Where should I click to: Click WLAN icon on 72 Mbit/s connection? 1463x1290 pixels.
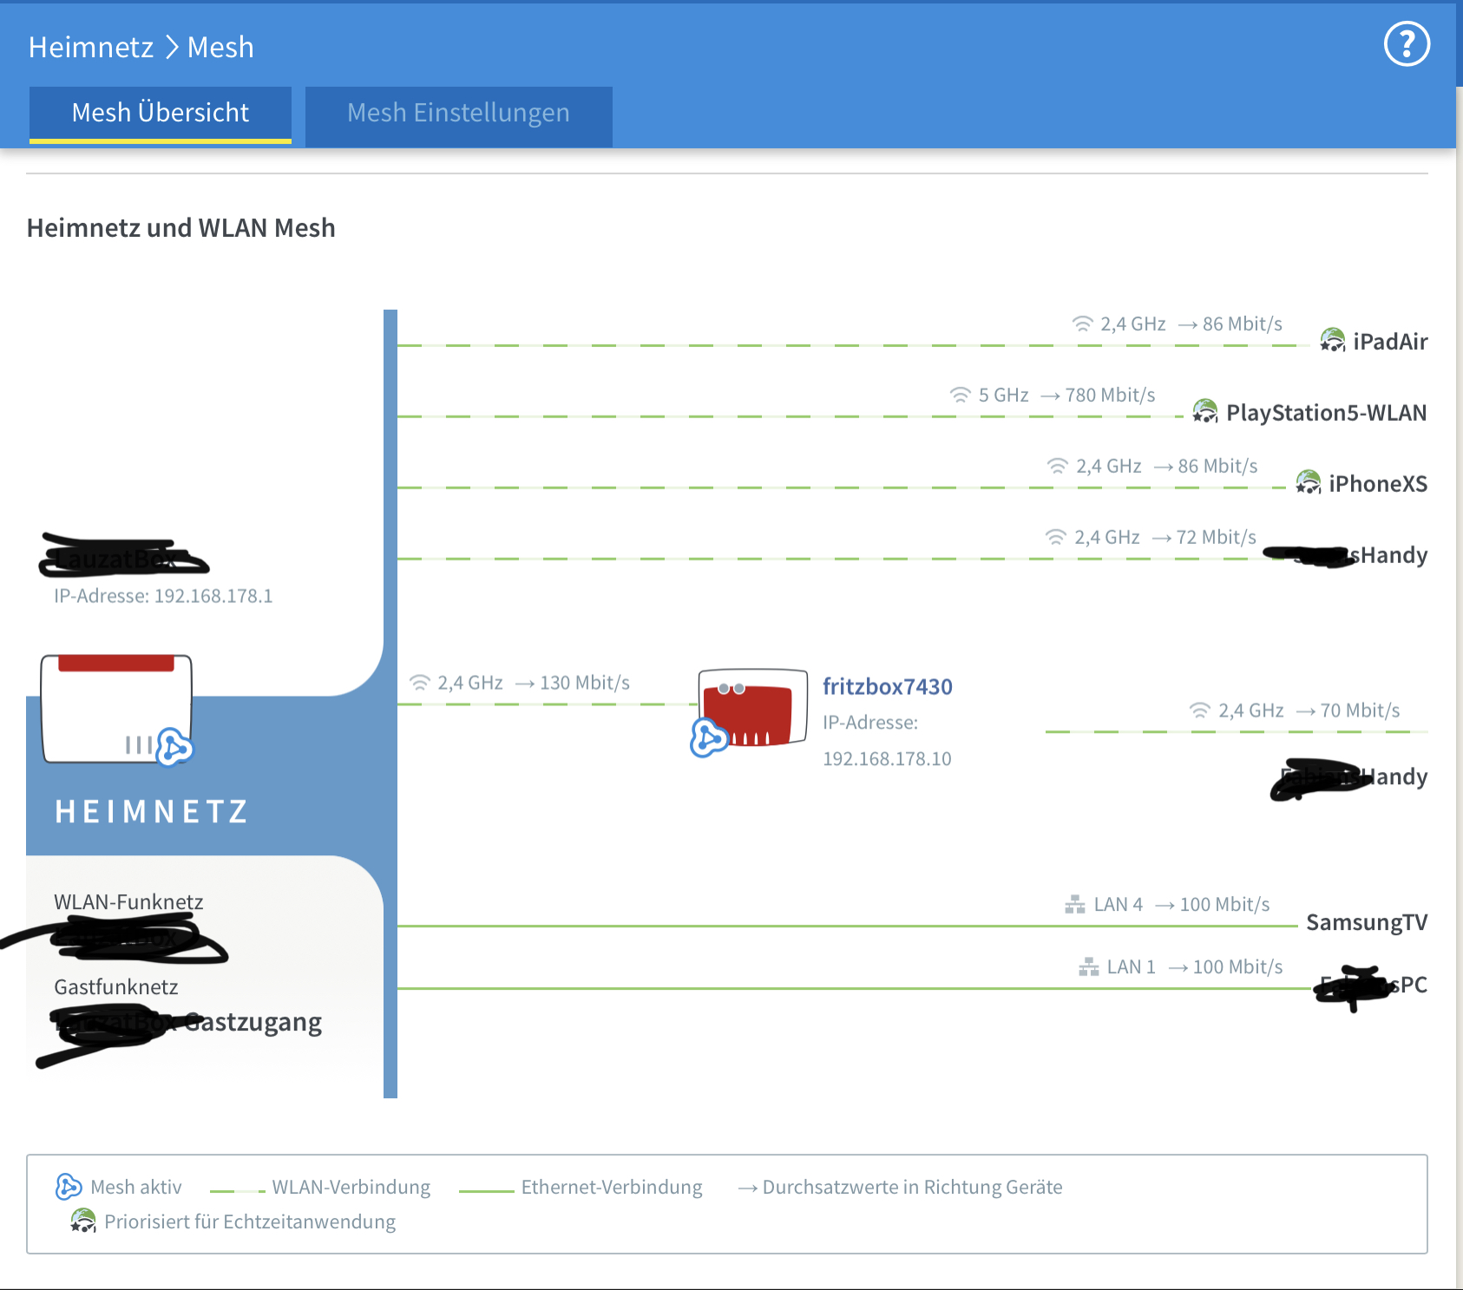point(1055,537)
